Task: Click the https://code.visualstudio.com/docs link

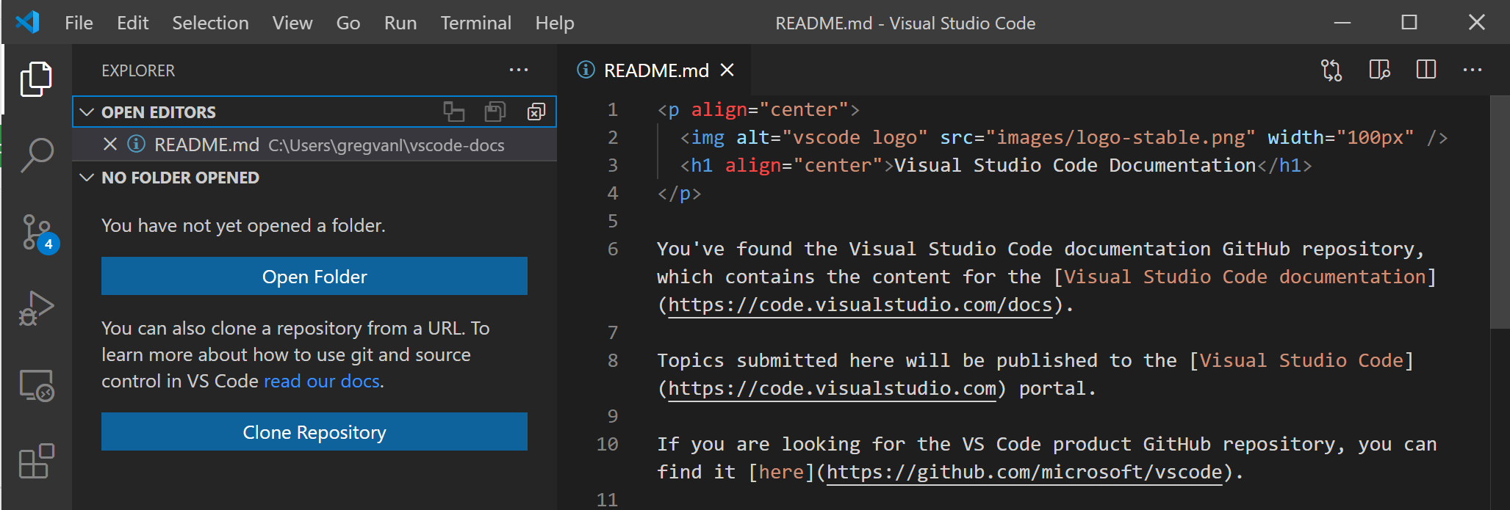Action: 860,305
